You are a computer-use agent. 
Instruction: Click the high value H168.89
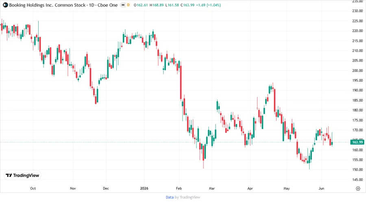click(x=157, y=5)
